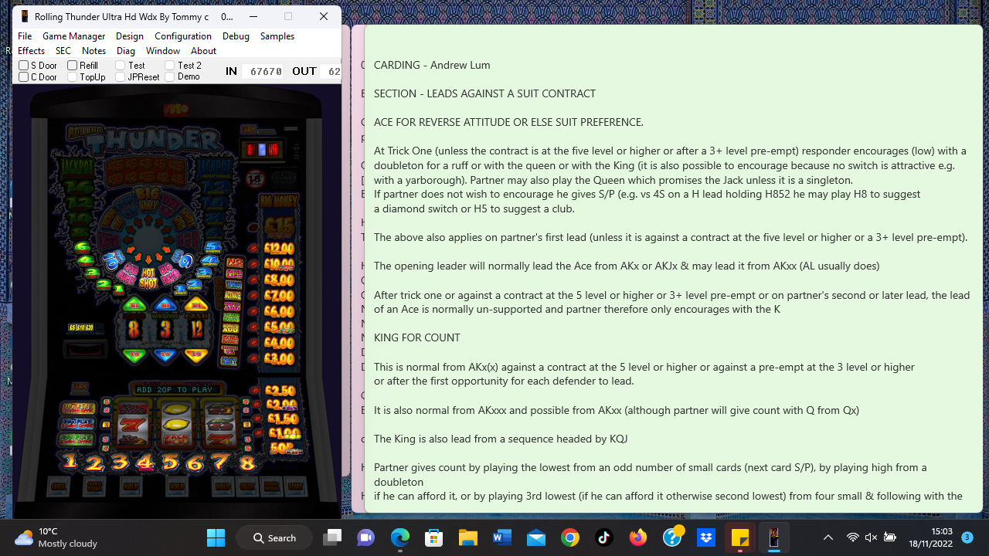Open Firefox from the taskbar
The width and height of the screenshot is (989, 556).
click(638, 537)
